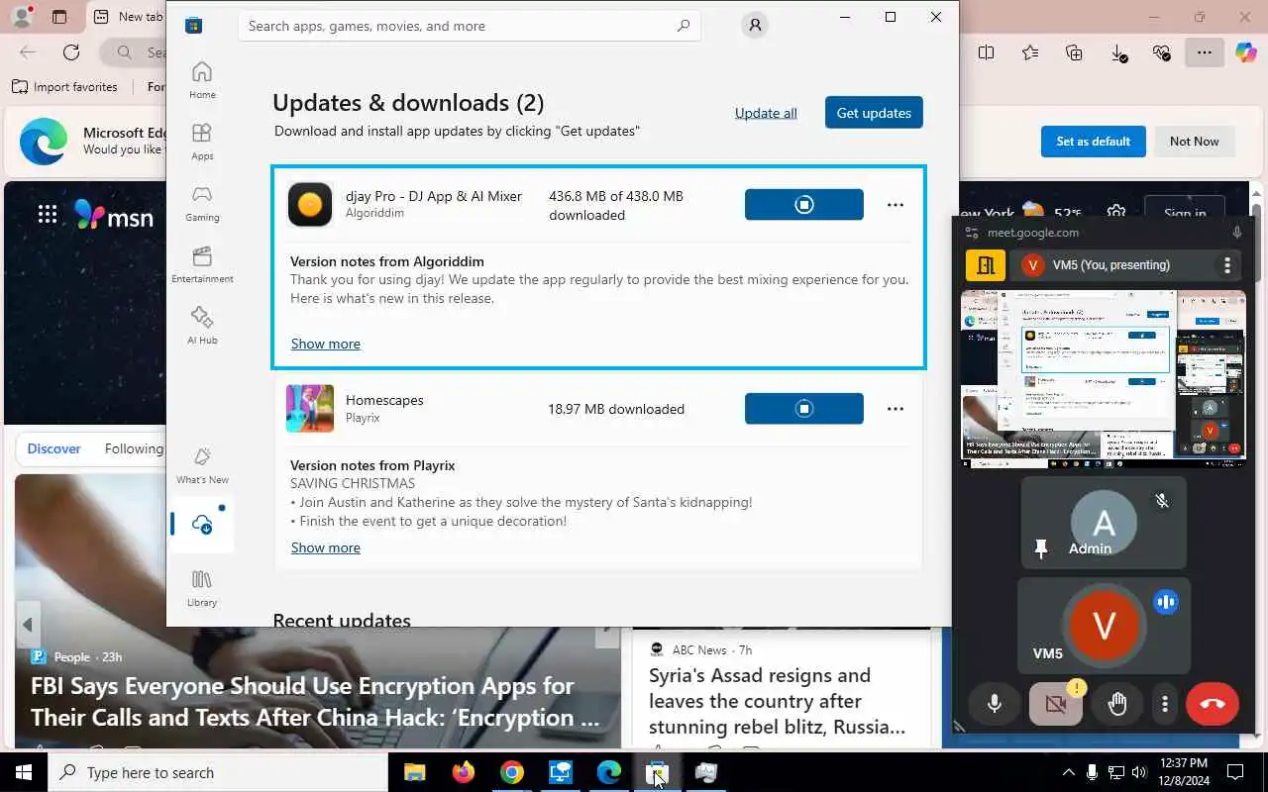Pin the Admin participant tile in Meet
Screen dimensions: 1268x792
coord(1041,548)
